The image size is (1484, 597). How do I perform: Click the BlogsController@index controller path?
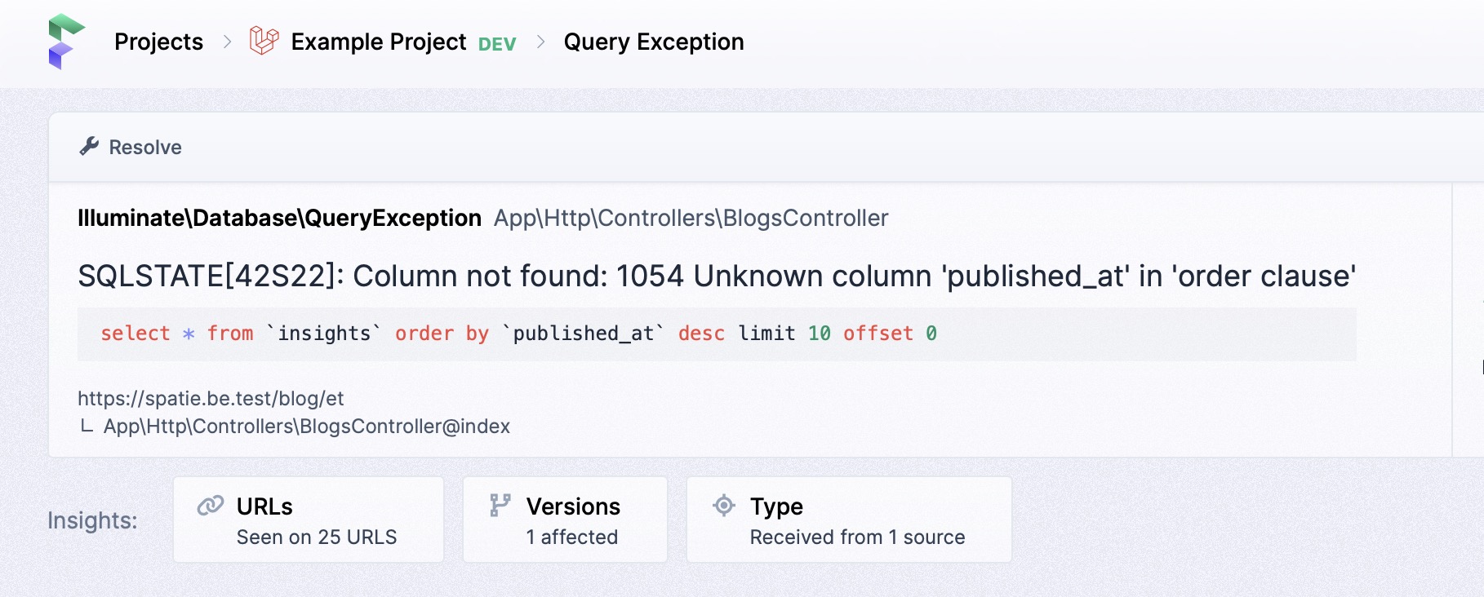[307, 427]
